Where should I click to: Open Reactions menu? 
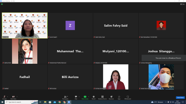tap(111, 97)
